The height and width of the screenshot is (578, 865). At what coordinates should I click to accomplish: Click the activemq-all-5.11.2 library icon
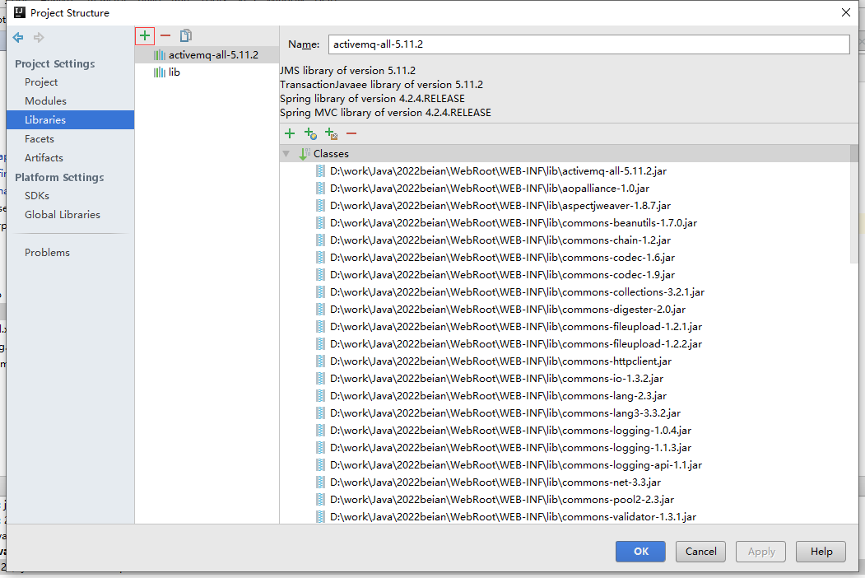[x=160, y=55]
